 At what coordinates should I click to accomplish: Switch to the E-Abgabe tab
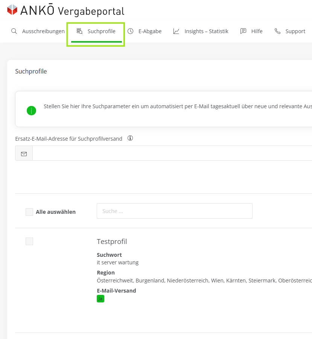pyautogui.click(x=150, y=31)
